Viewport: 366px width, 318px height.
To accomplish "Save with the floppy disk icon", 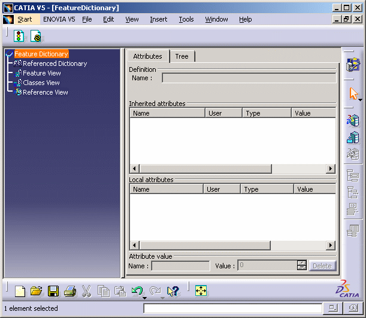I will 53,291.
